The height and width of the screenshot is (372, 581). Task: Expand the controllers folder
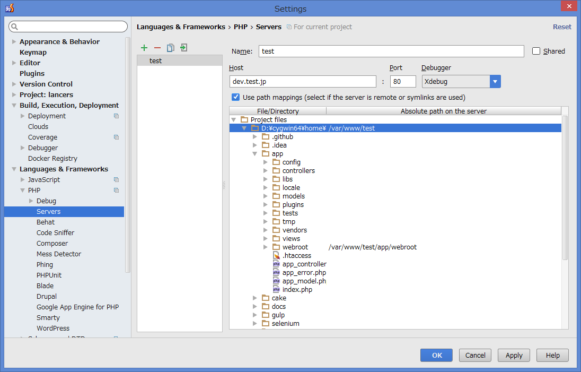click(265, 170)
